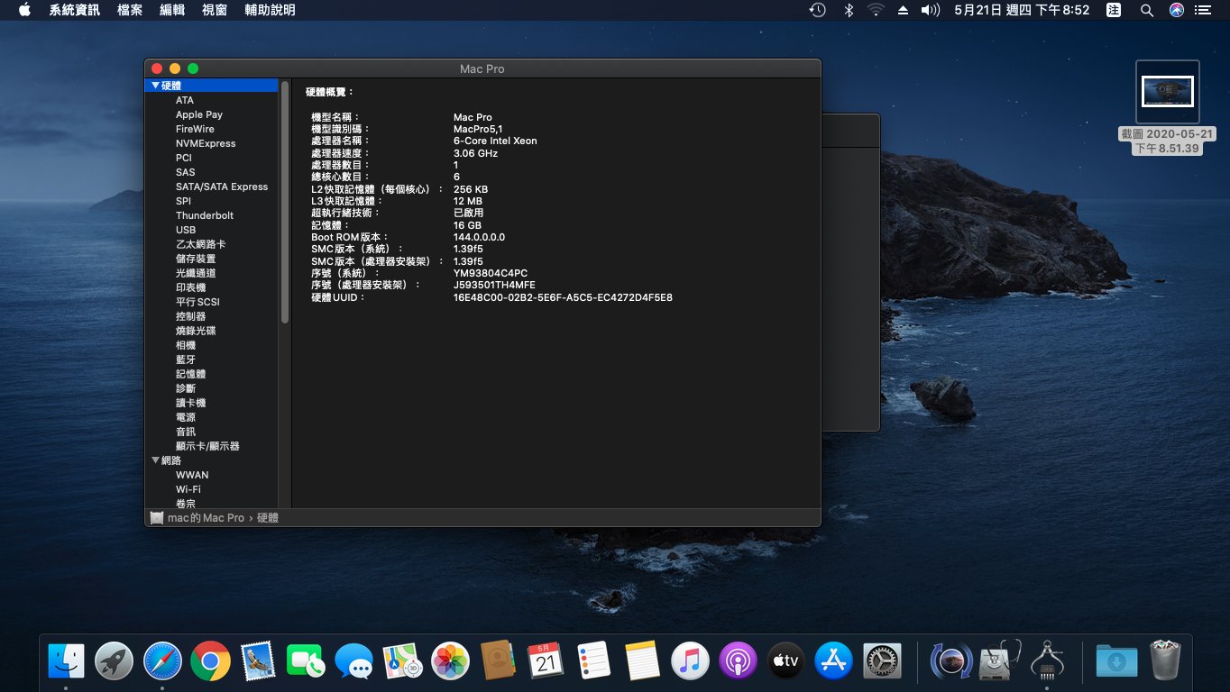Open the 檔案 menu
Screen dimensions: 1230x692
(130, 10)
